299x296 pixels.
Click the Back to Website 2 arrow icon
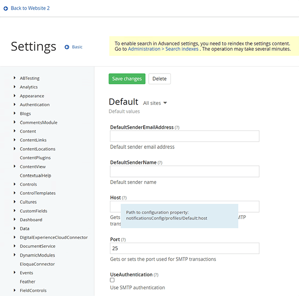5,8
